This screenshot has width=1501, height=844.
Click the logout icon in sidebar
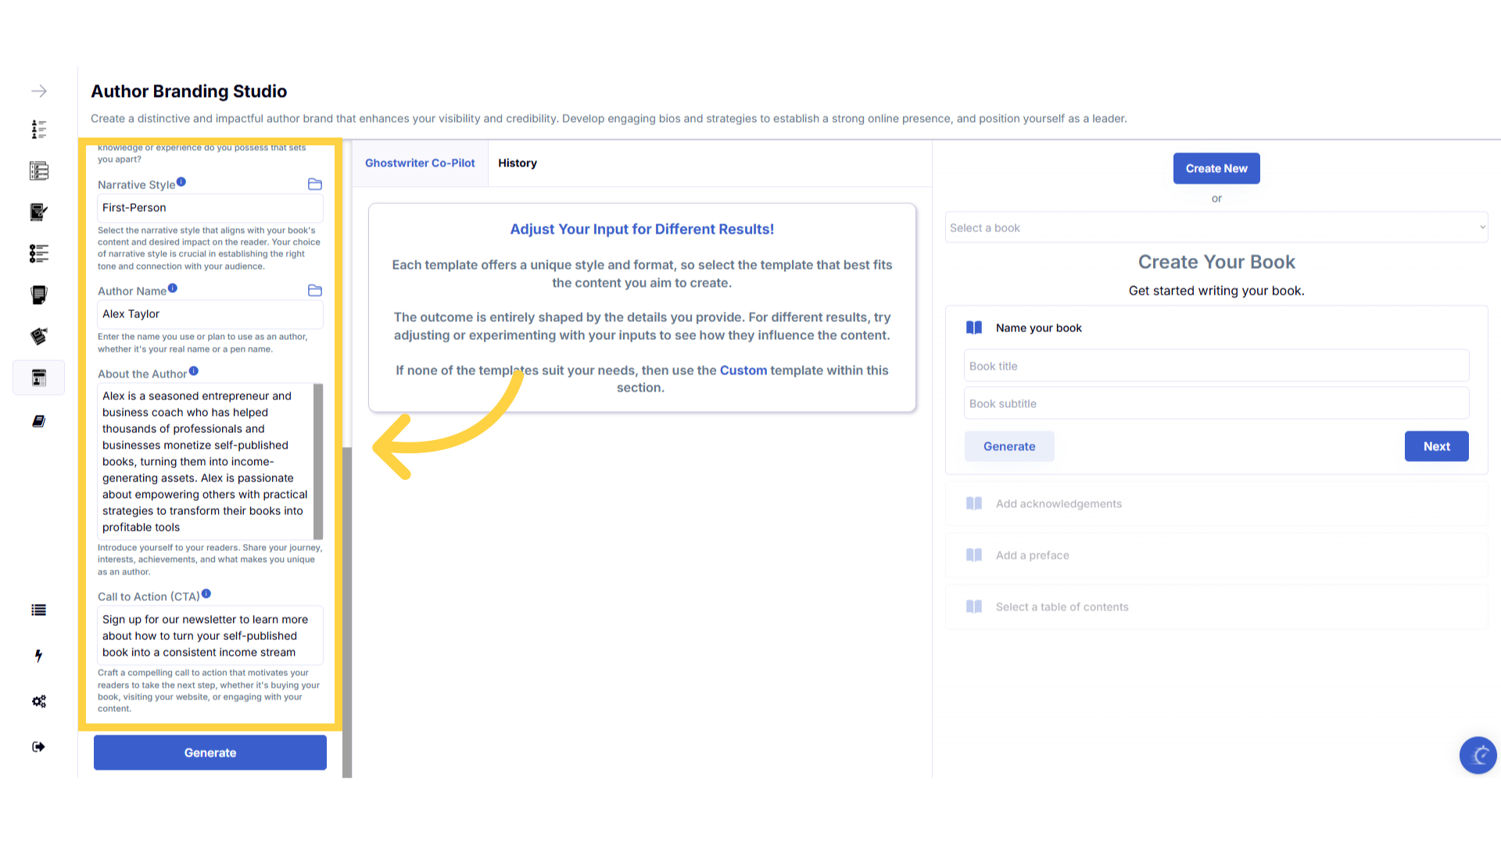click(x=38, y=747)
